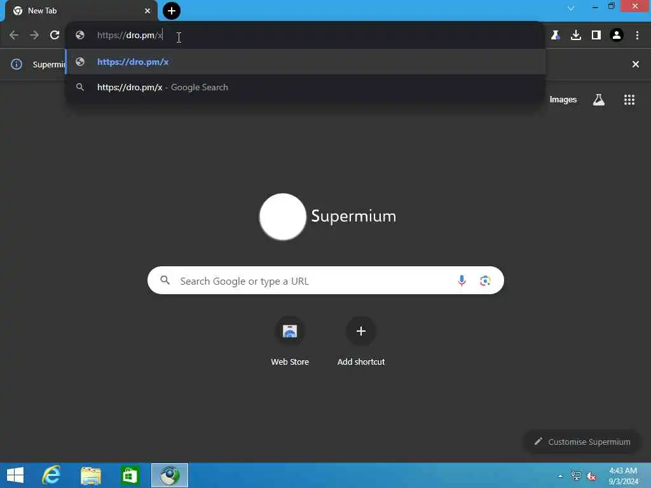Open the Google apps grid

pos(629,100)
